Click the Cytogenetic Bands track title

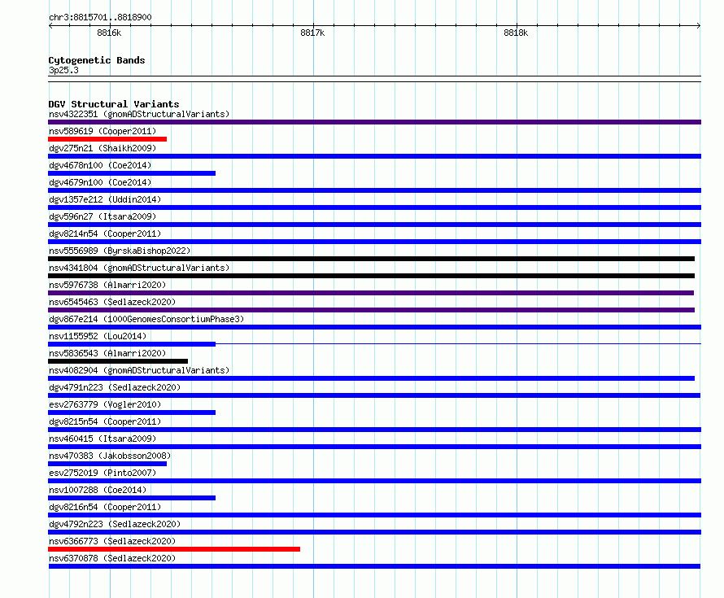click(97, 60)
